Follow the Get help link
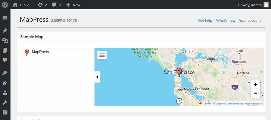 click(205, 20)
